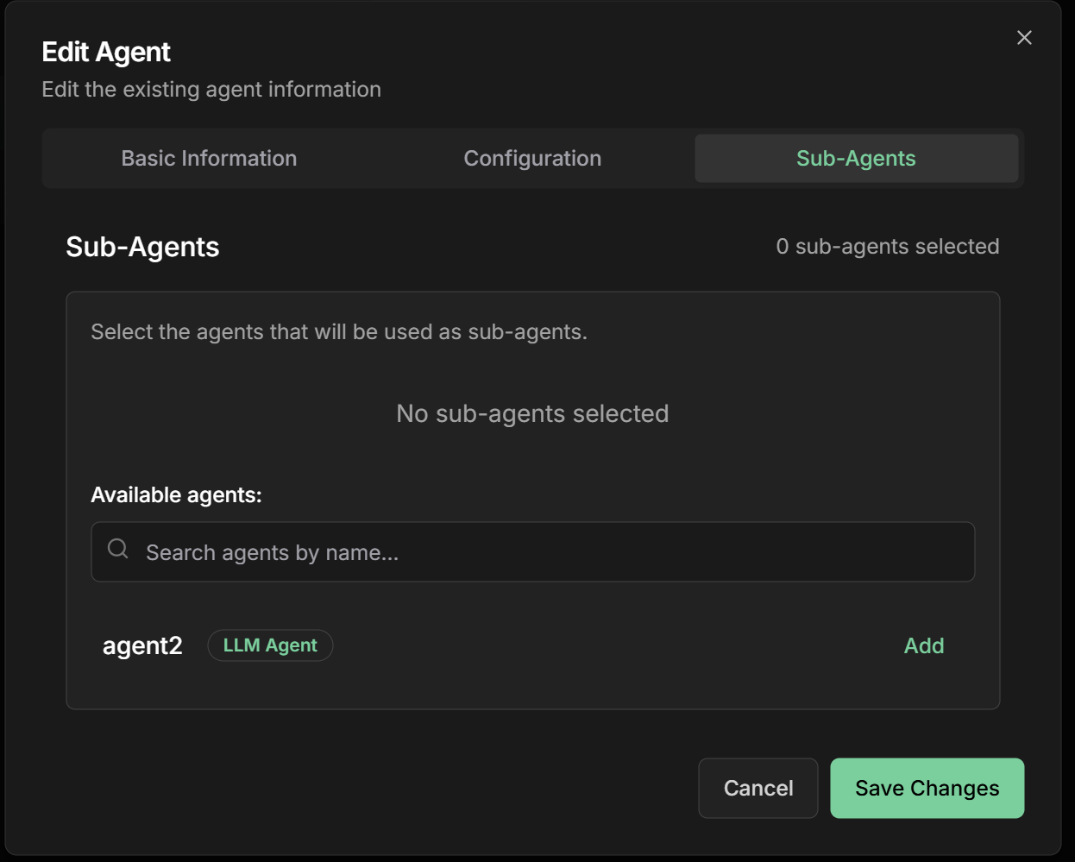Select the Sub-Agents tab
The height and width of the screenshot is (862, 1075).
[858, 158]
